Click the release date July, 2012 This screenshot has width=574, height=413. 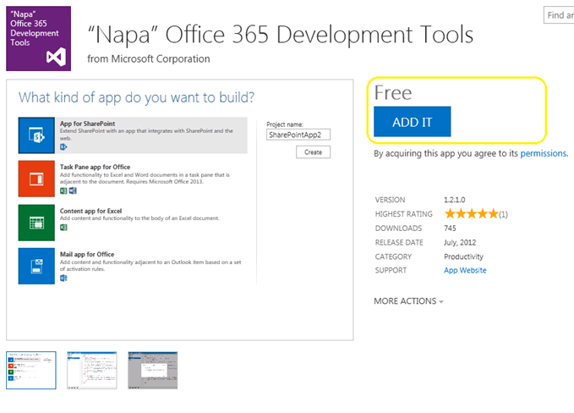point(460,243)
